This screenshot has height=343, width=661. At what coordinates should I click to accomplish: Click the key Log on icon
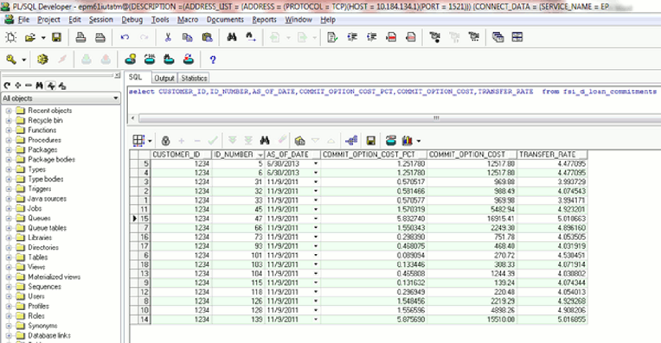(11, 59)
